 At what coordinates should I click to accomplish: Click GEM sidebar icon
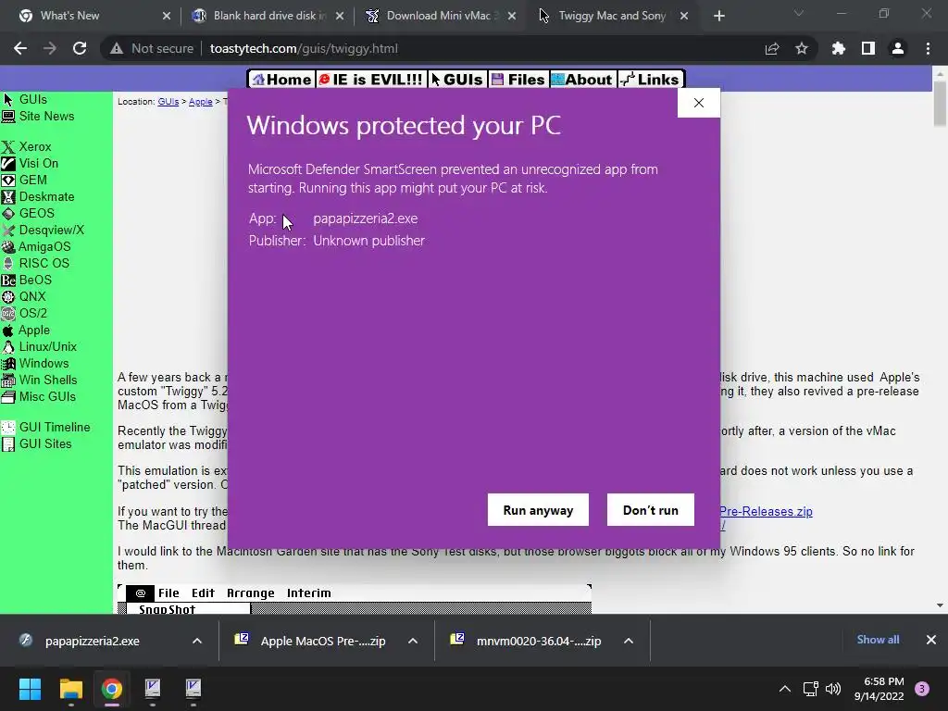[x=7, y=181]
